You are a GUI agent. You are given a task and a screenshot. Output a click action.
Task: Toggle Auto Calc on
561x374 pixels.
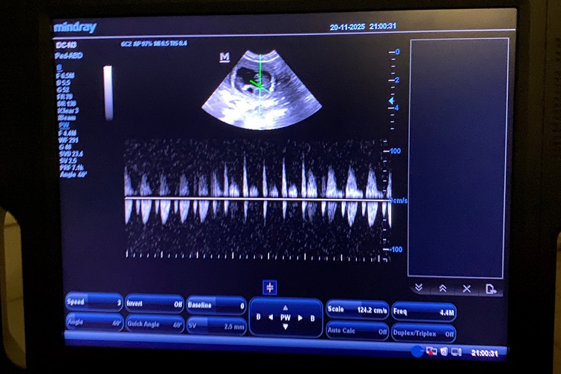357,330
